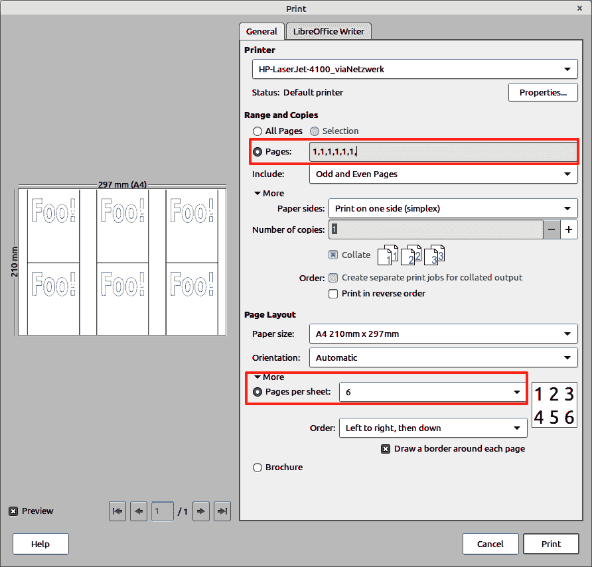Image resolution: width=592 pixels, height=567 pixels.
Task: Open printer Properties dialog
Action: 543,92
